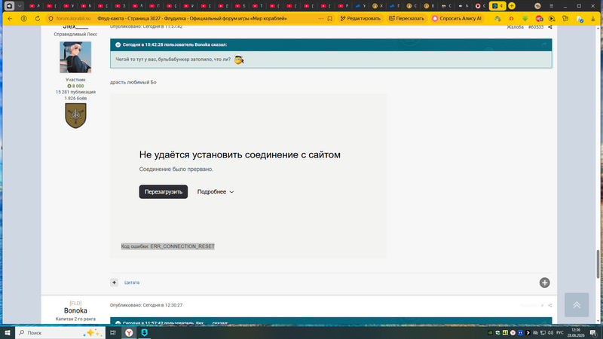Open the Лех user avatar thumbnail
Image resolution: width=603 pixels, height=339 pixels.
click(75, 57)
